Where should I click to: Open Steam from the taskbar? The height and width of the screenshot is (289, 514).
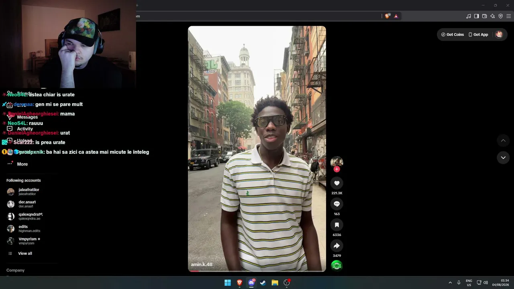(x=263, y=283)
